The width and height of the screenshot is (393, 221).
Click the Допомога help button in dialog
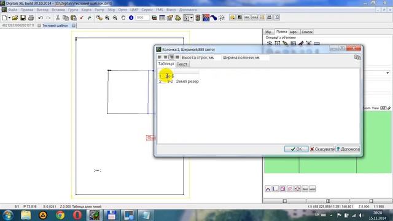pyautogui.click(x=348, y=149)
